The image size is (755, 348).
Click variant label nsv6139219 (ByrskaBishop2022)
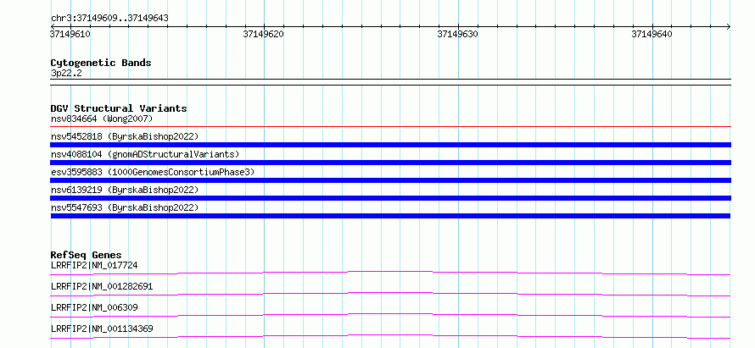[124, 190]
